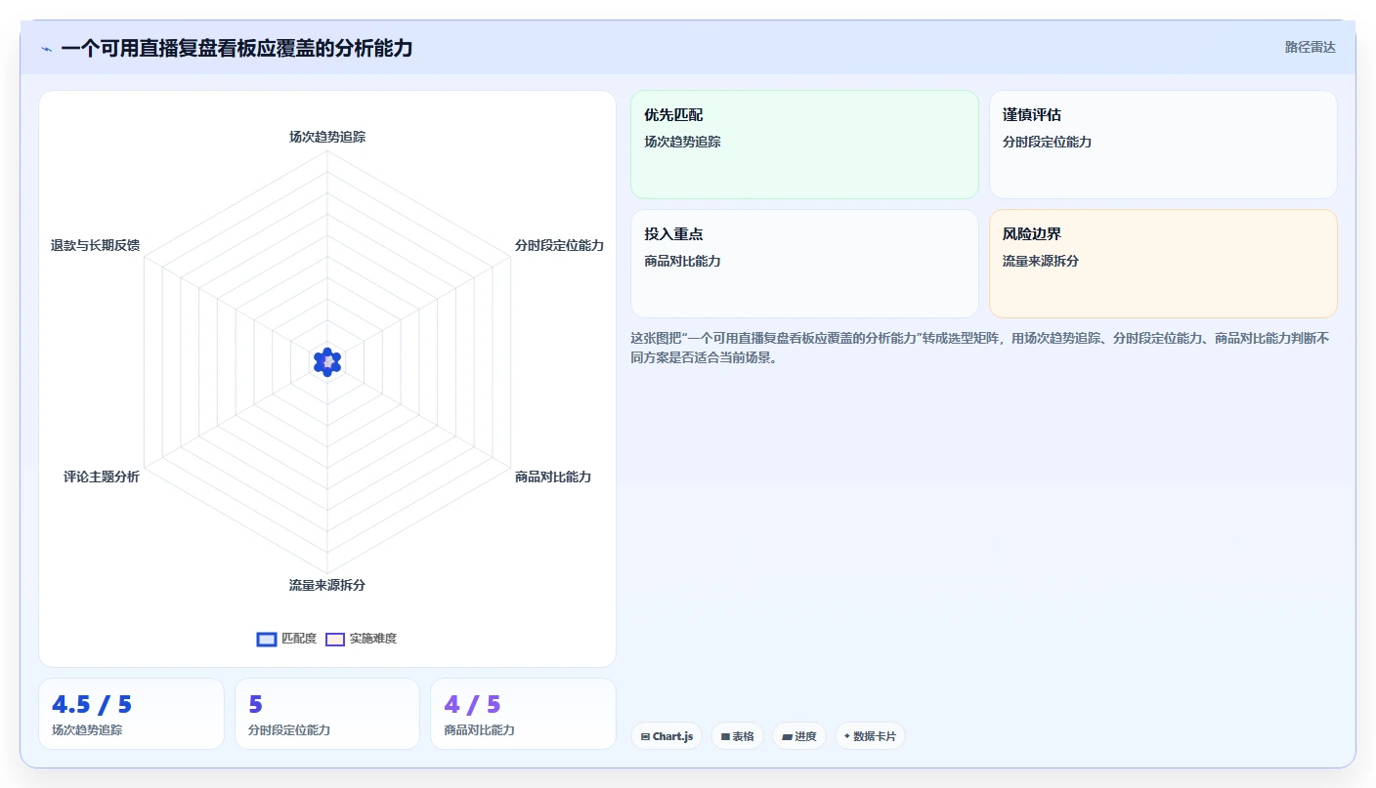Click 场次趋势追踪 label under the 4.5 / 5 score

(x=87, y=729)
